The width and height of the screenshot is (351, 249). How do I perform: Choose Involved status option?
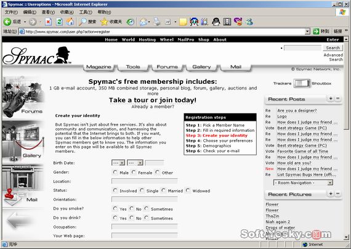[115, 190]
